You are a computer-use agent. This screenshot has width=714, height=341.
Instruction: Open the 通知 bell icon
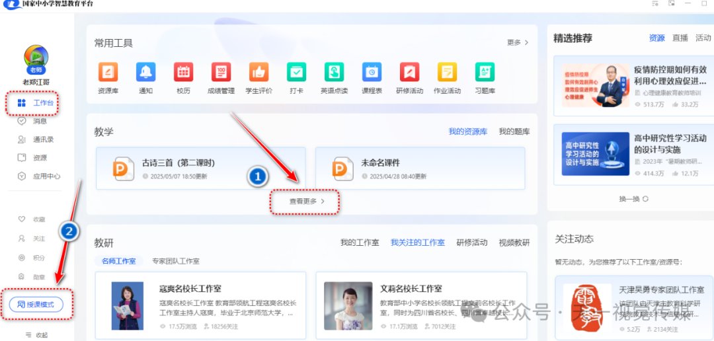pos(145,72)
